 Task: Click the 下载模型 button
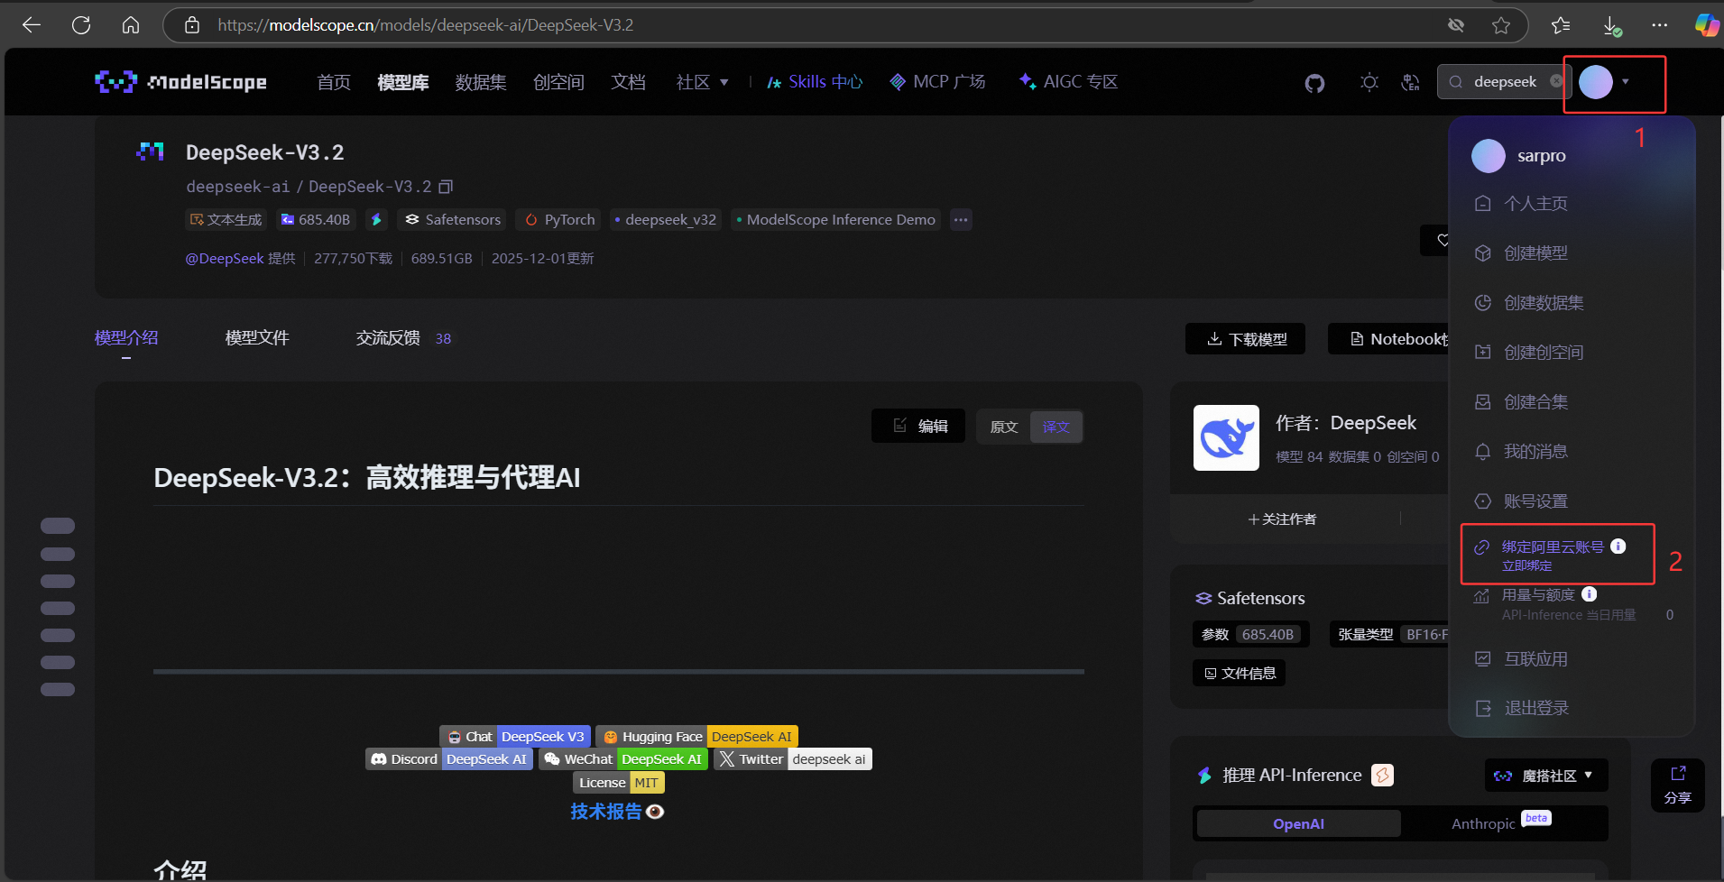1245,339
